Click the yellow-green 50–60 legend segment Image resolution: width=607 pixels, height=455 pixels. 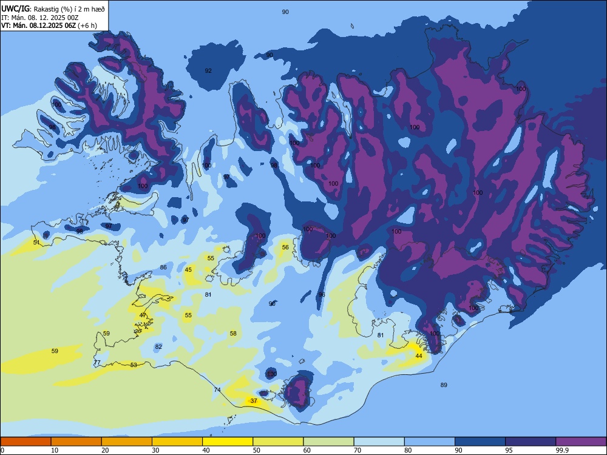[278, 442]
